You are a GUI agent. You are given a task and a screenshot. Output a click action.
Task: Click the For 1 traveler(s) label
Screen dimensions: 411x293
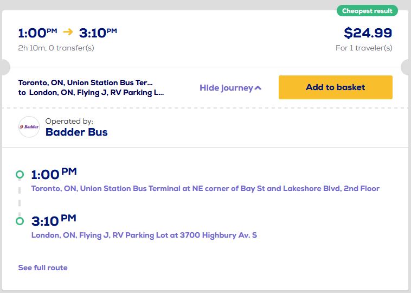point(364,48)
